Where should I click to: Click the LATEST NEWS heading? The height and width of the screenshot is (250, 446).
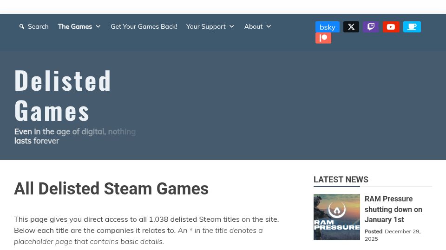pos(341,180)
